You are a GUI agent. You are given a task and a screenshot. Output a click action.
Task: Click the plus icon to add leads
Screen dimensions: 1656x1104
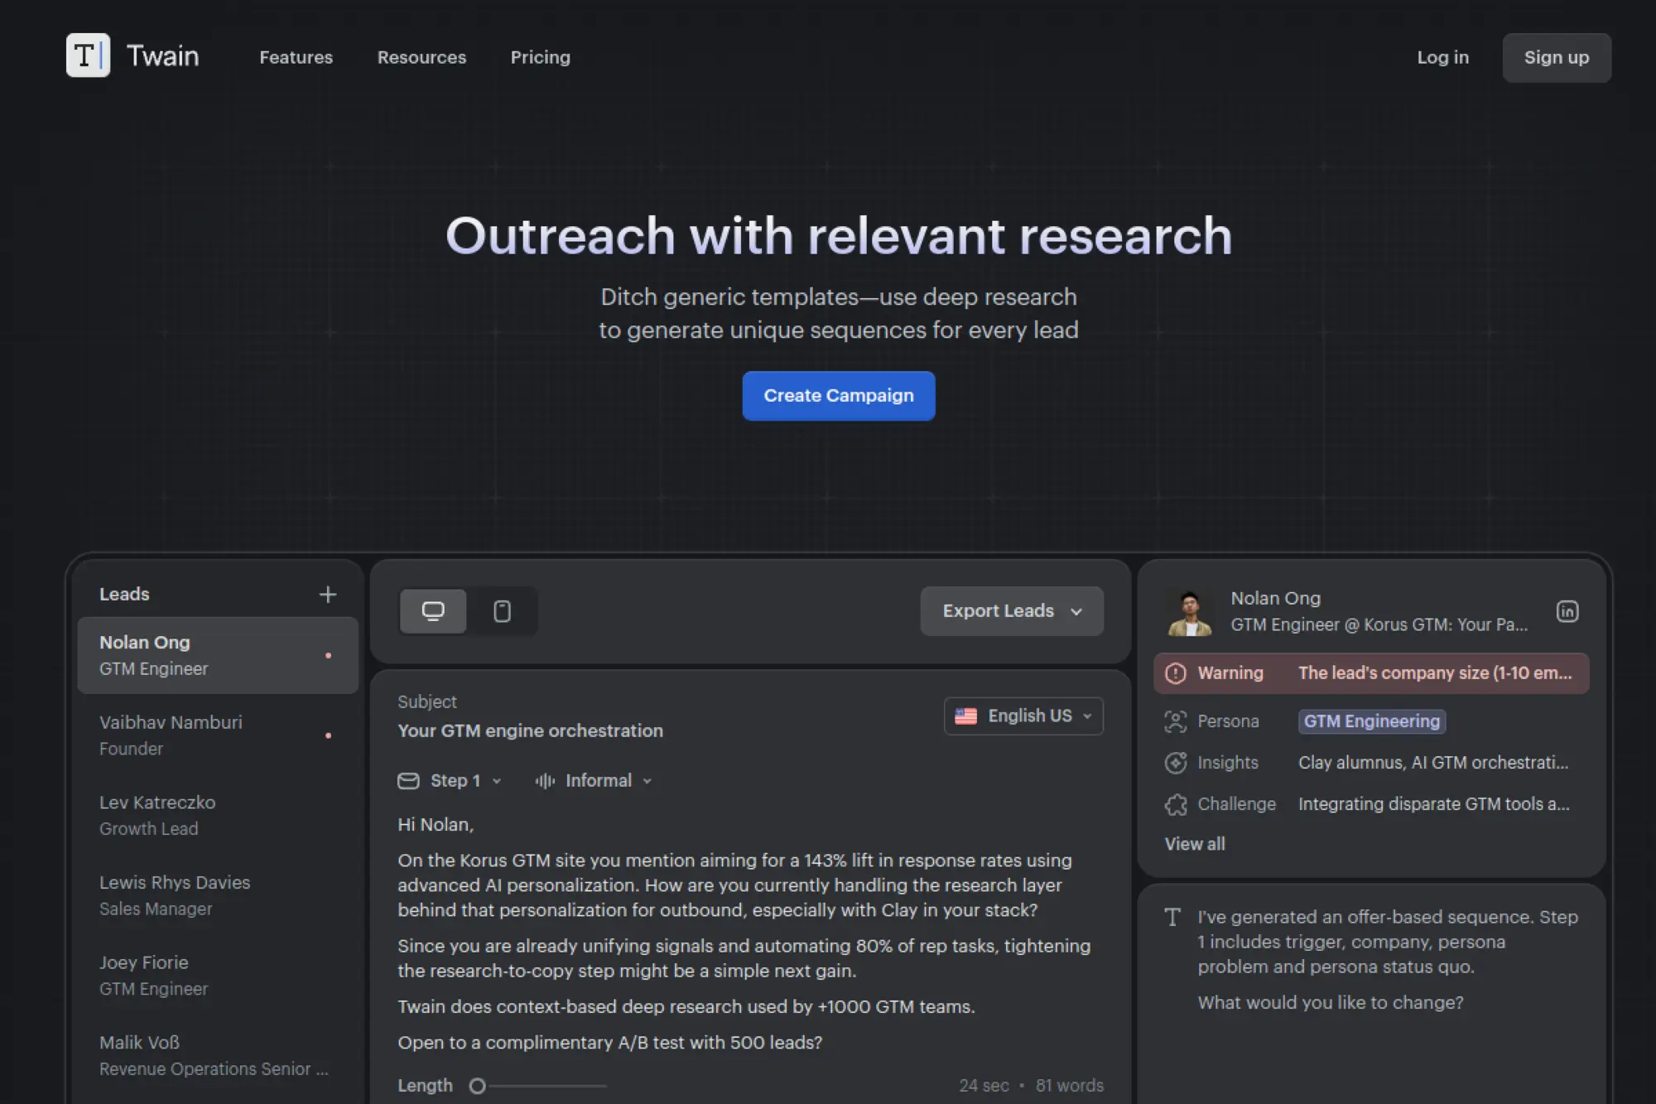coord(328,595)
